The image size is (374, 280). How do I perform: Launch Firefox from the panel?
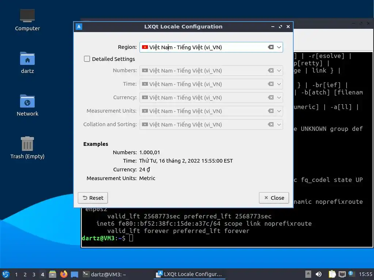64,274
